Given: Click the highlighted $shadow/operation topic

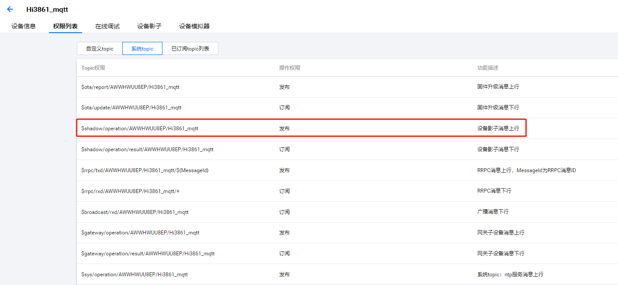Looking at the screenshot, I should click(140, 129).
